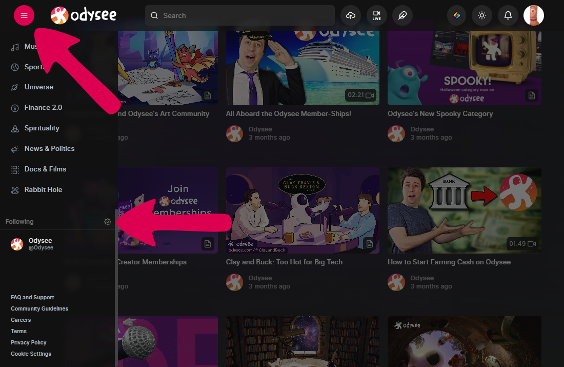This screenshot has height=367, width=564.
Task: Open Following settings gear icon
Action: click(x=108, y=222)
